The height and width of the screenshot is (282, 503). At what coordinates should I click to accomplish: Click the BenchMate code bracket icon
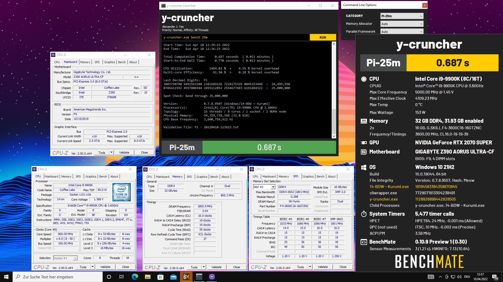click(364, 242)
